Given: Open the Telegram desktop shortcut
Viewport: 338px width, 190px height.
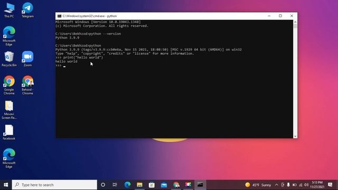Looking at the screenshot, I should point(27,11).
